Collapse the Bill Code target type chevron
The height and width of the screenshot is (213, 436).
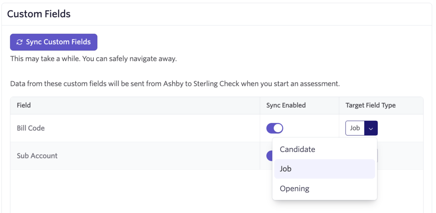click(371, 128)
